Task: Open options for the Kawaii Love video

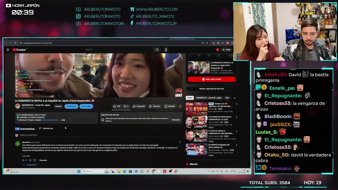Action: (236, 104)
